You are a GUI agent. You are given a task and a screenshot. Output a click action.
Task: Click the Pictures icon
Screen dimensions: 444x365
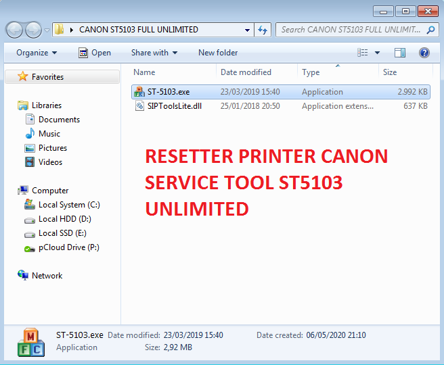[30, 148]
